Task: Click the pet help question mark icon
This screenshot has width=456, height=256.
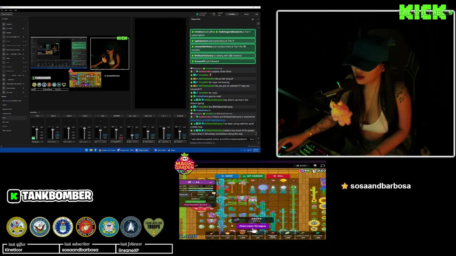Action: (214, 193)
